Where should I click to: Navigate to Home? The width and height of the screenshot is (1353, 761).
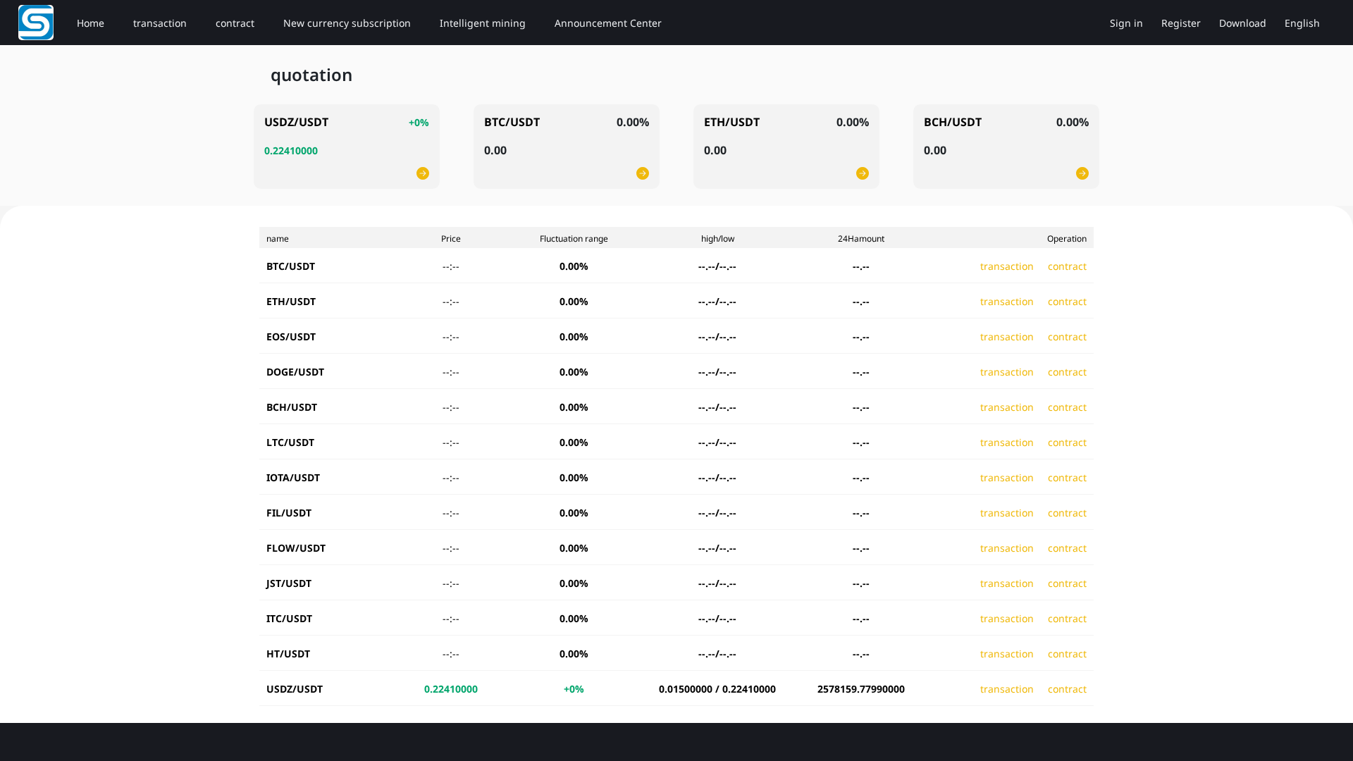pos(90,23)
